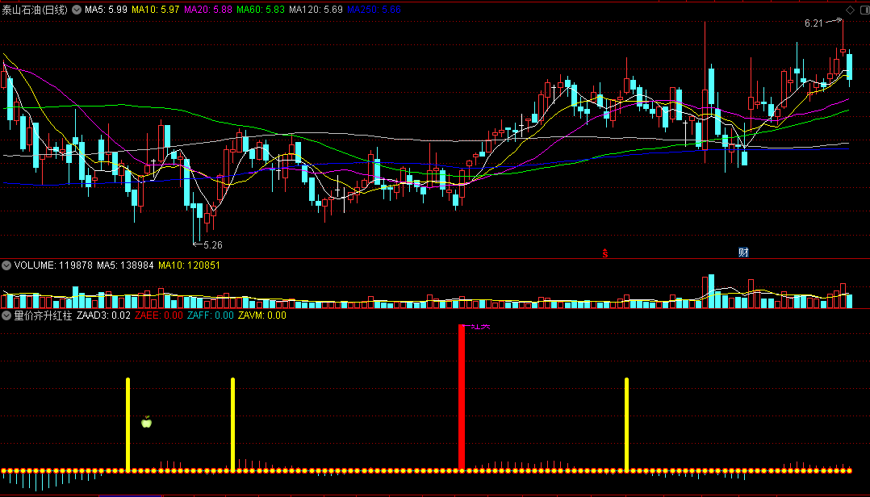870x497 pixels.
Task: Select the magenta MA20: 5.88 label
Action: [x=208, y=10]
